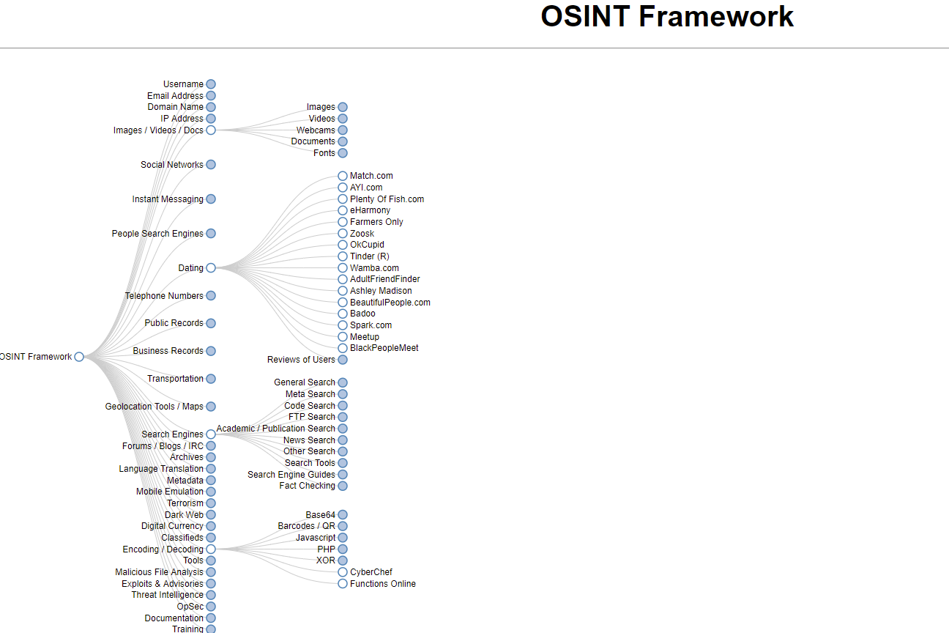Expand the Terrorism node
The image size is (949, 633).
211,503
